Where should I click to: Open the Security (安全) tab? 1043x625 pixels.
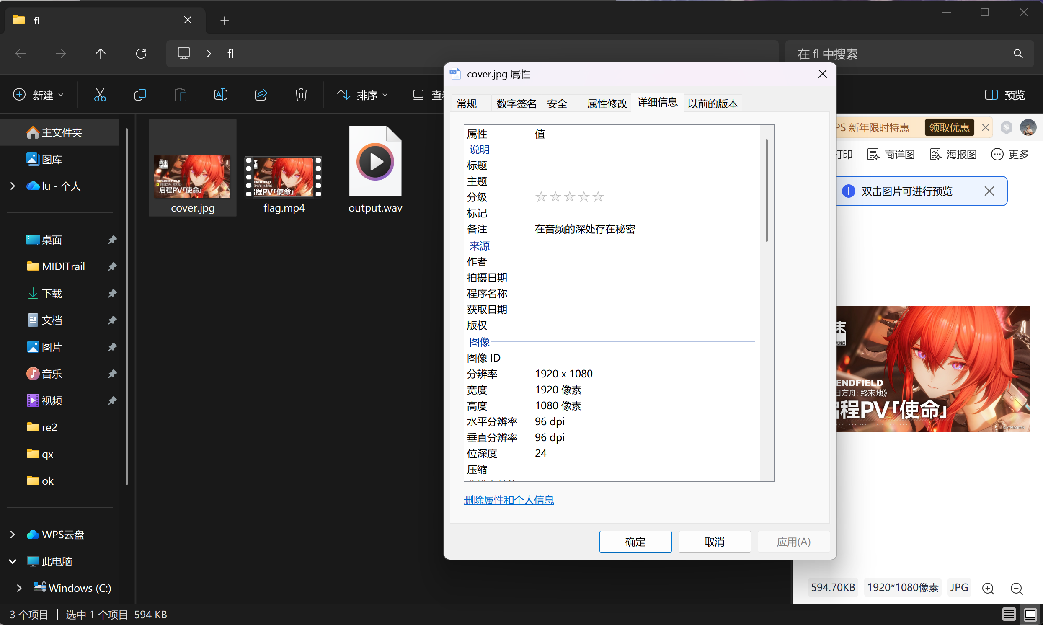pos(557,103)
